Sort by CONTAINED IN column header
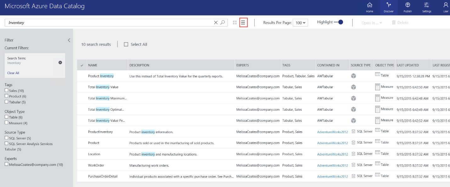Image resolution: width=450 pixels, height=187 pixels. (328, 65)
